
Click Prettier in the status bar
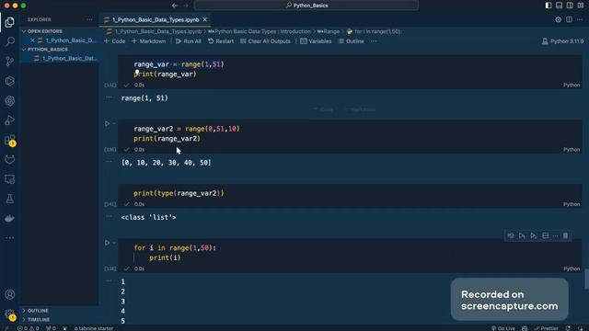pos(547,328)
